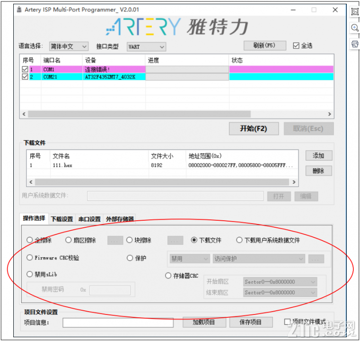Click the file list scroll-right arrow
This screenshot has width=360, height=341.
coord(294,182)
